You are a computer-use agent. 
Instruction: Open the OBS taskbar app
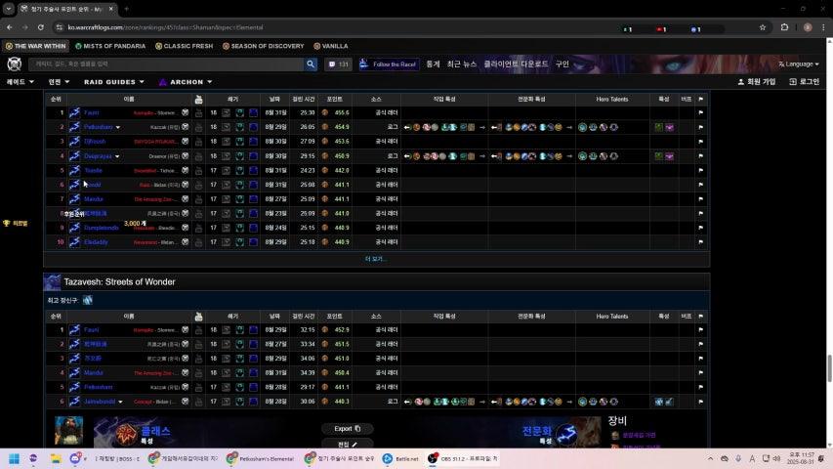(463, 458)
